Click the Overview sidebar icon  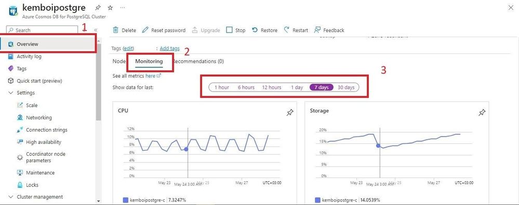10,44
